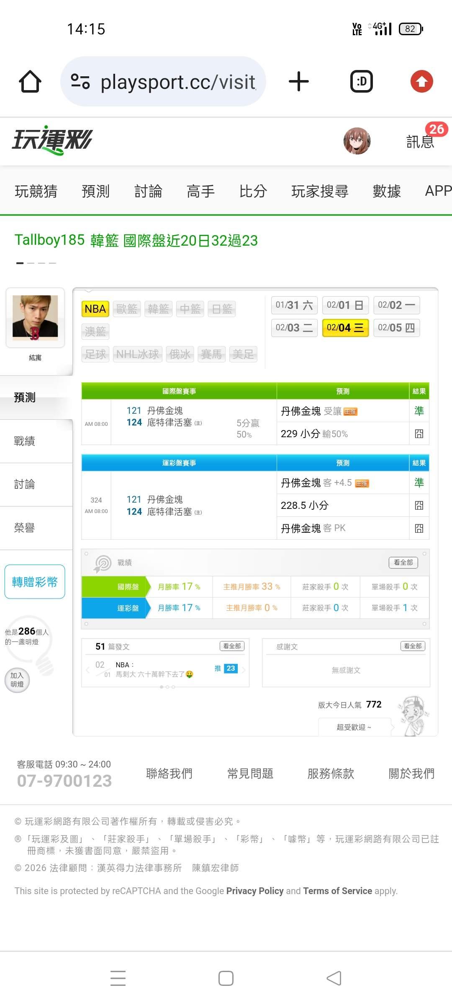
Task: Open the 常見問題 footer link
Action: pos(250,773)
